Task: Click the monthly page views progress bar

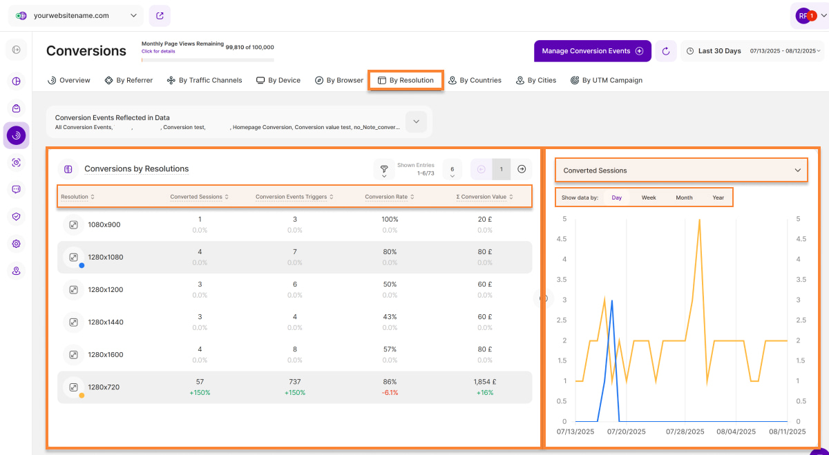Action: (x=207, y=60)
